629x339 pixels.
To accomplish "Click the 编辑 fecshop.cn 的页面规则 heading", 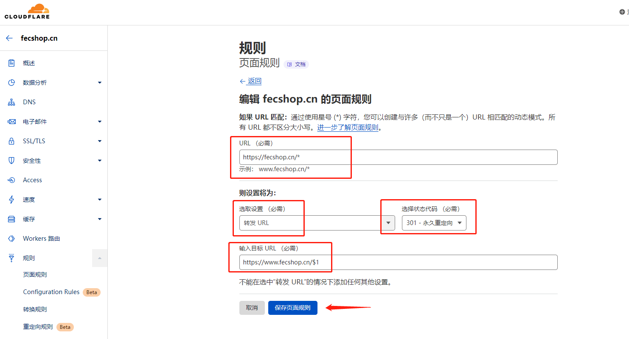I will click(x=305, y=99).
